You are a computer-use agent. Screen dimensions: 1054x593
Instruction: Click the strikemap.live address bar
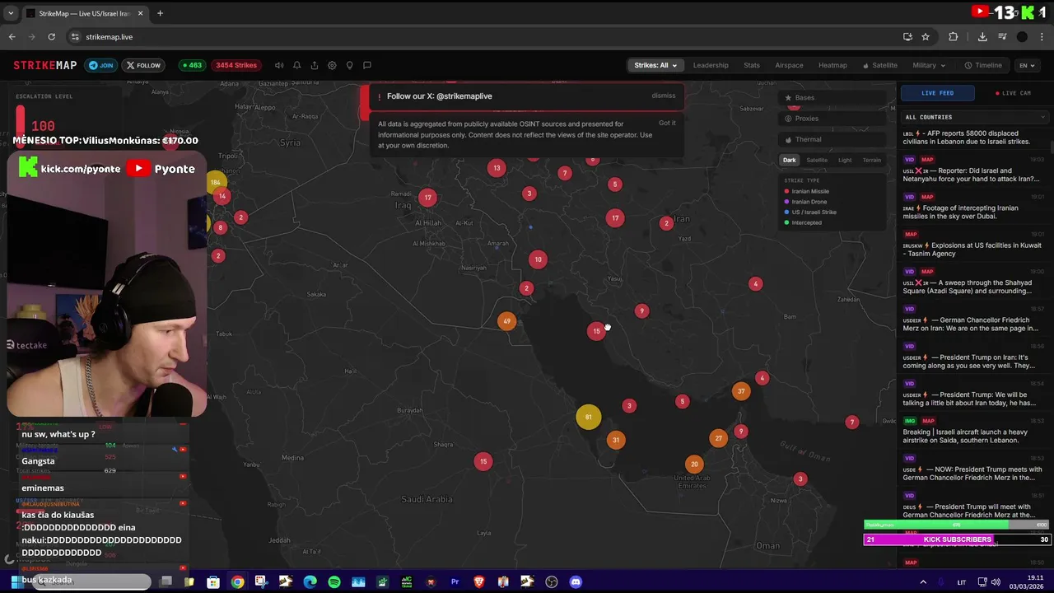click(x=484, y=36)
